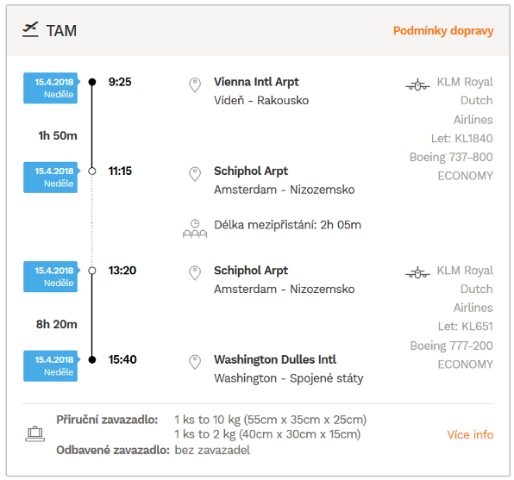Click the hollow timeline dot at 11:15
The image size is (514, 480).
point(92,171)
